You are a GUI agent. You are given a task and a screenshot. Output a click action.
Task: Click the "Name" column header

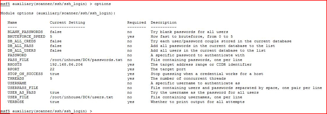12,22
